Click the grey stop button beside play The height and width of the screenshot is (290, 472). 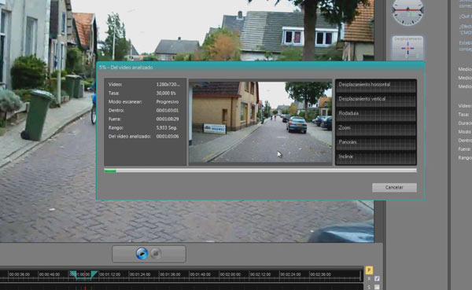(x=156, y=254)
